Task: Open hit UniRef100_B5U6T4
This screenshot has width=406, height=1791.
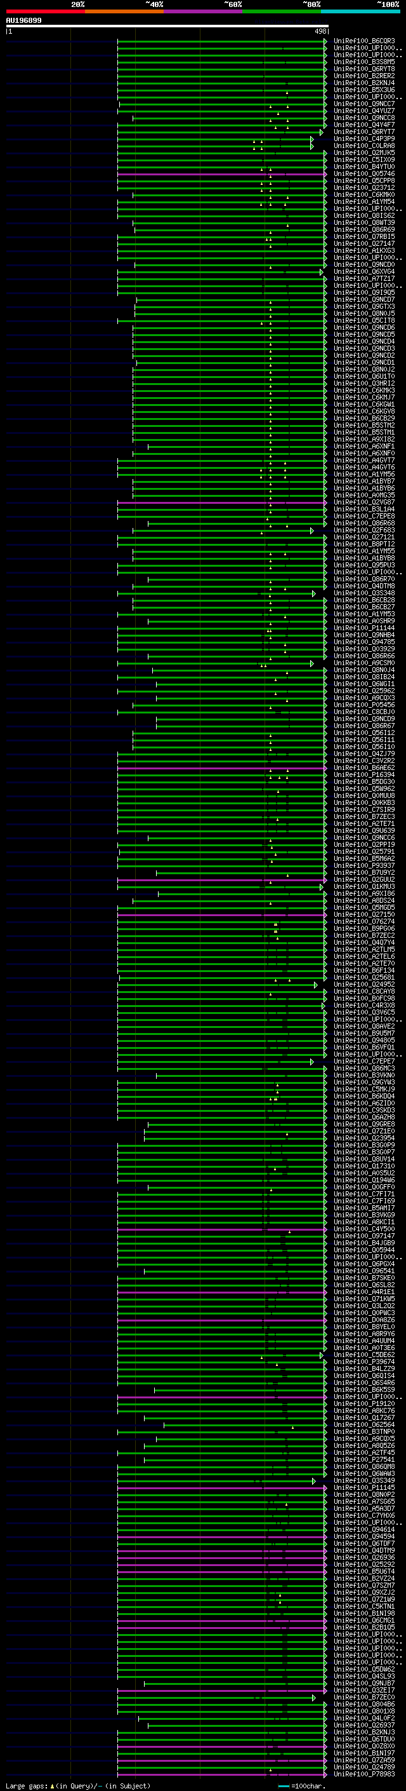Action: (x=363, y=1572)
